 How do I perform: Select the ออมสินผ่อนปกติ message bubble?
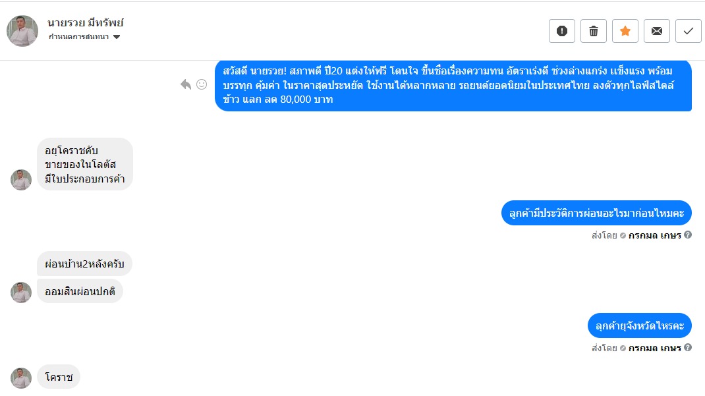tap(80, 291)
